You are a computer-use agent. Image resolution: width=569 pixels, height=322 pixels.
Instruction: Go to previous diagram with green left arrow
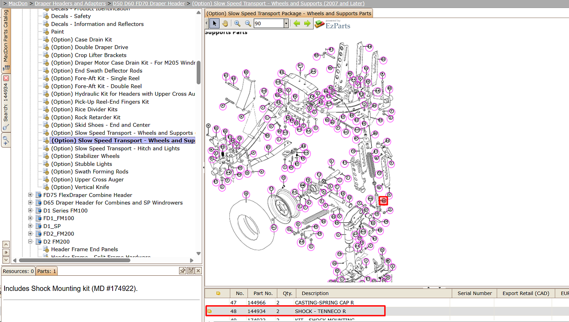pyautogui.click(x=297, y=24)
